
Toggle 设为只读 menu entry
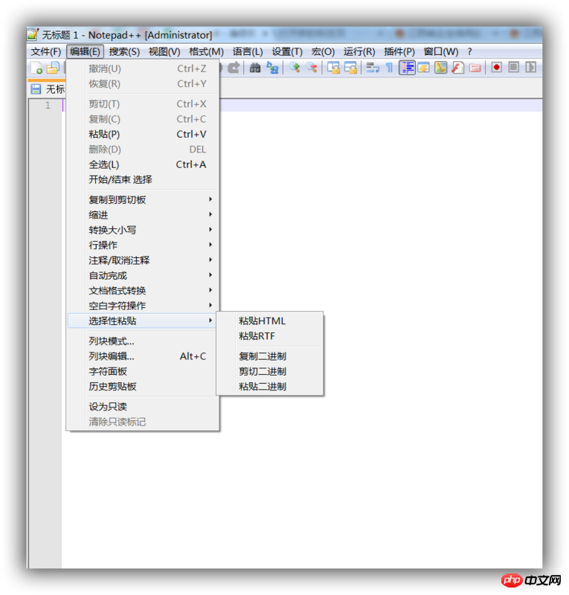(x=143, y=407)
